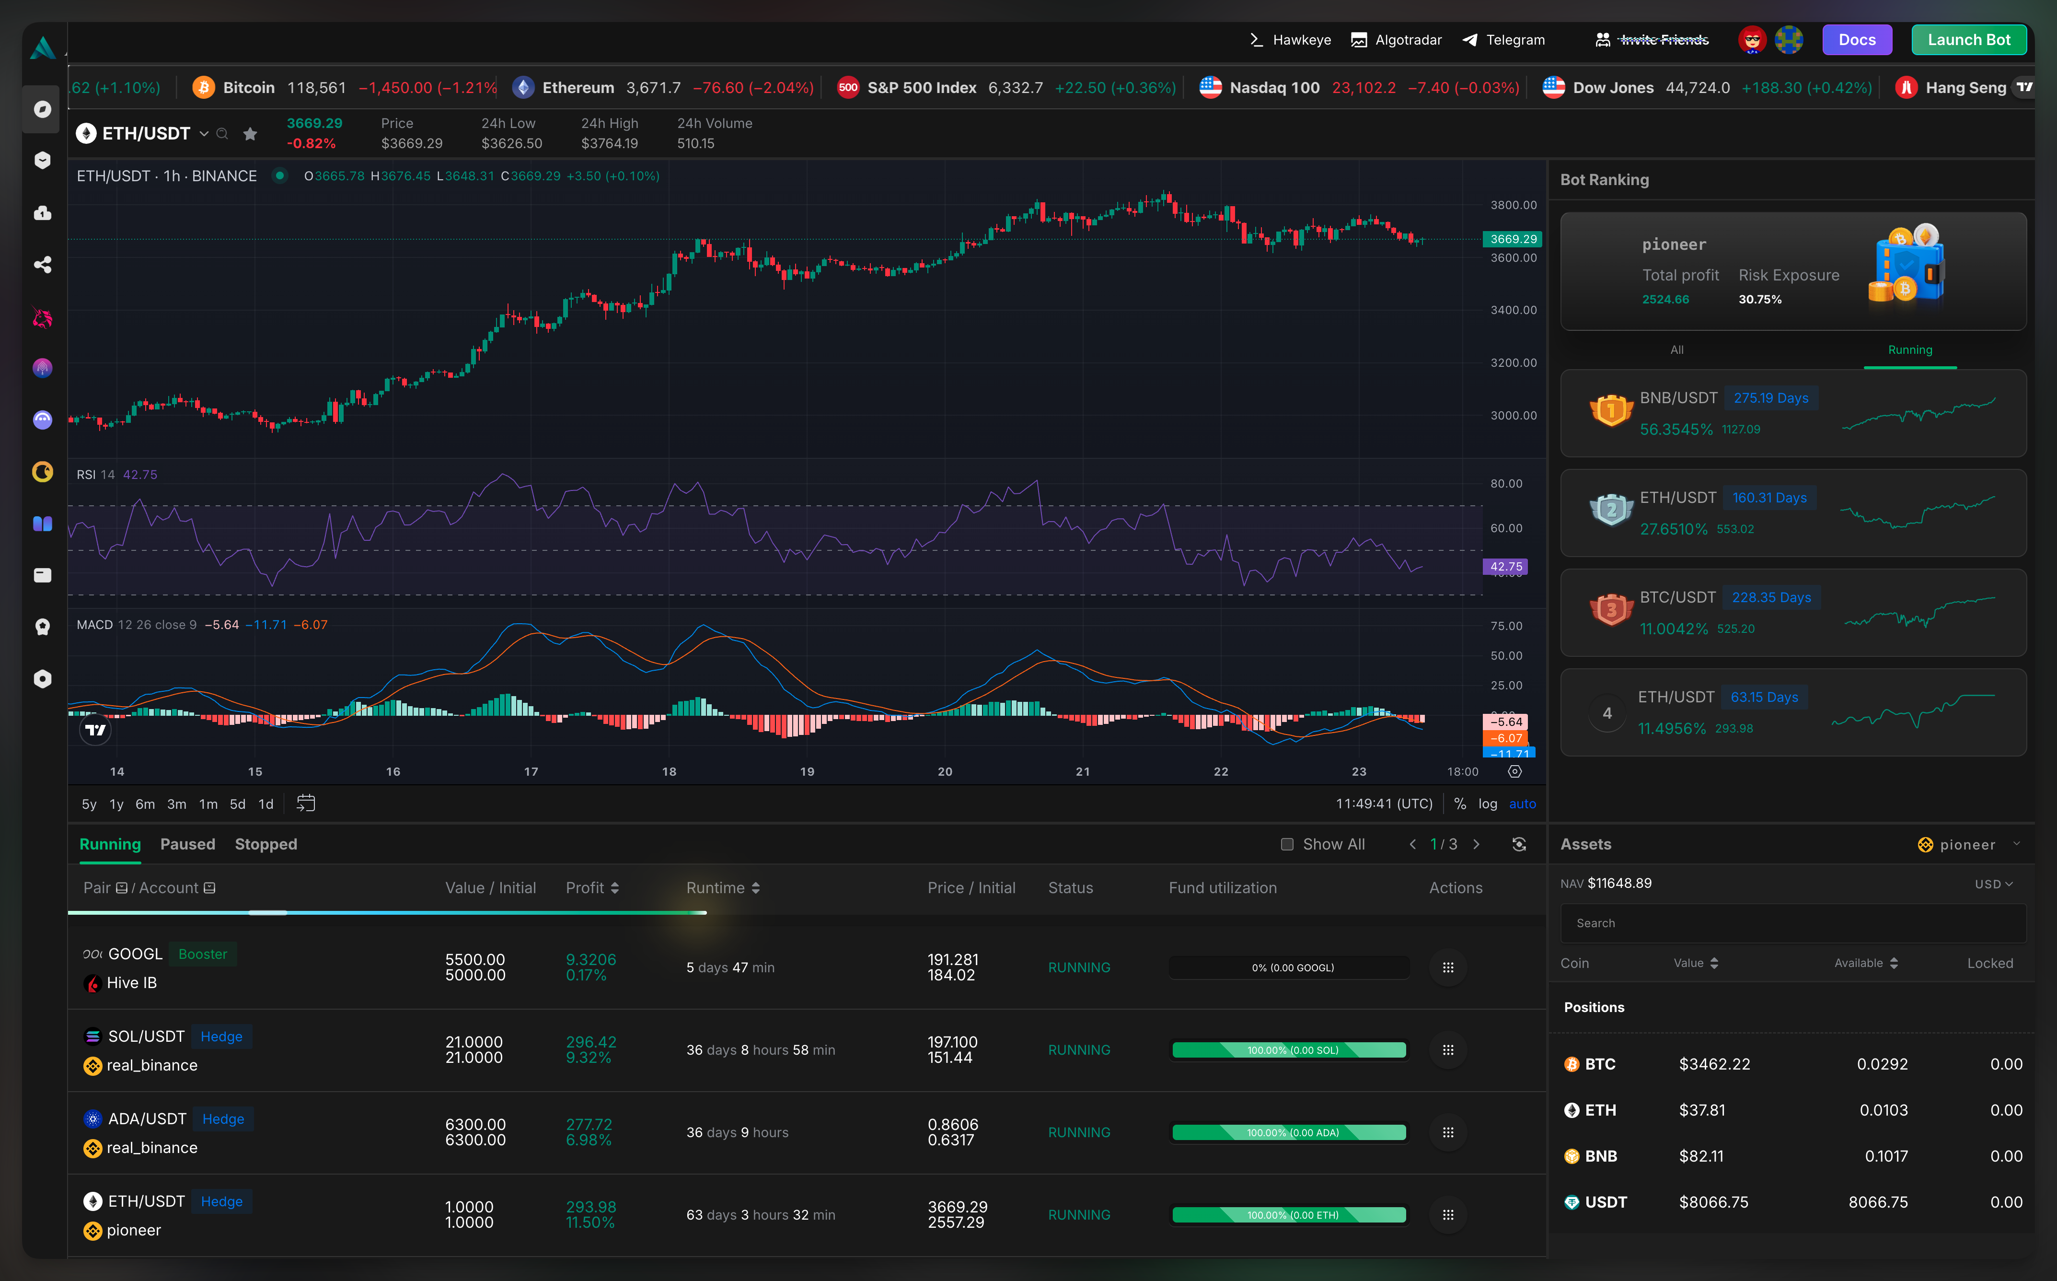
Task: Open actions grid for ADA/USDT bot
Action: (1448, 1132)
